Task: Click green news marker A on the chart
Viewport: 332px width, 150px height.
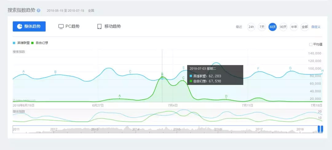Action: pyautogui.click(x=120, y=96)
